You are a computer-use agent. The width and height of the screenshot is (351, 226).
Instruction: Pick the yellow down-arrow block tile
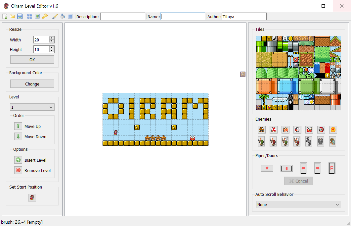[328, 76]
